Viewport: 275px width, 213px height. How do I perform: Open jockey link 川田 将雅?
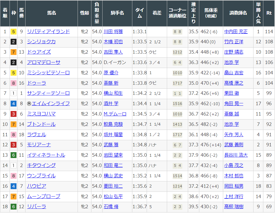113,32
